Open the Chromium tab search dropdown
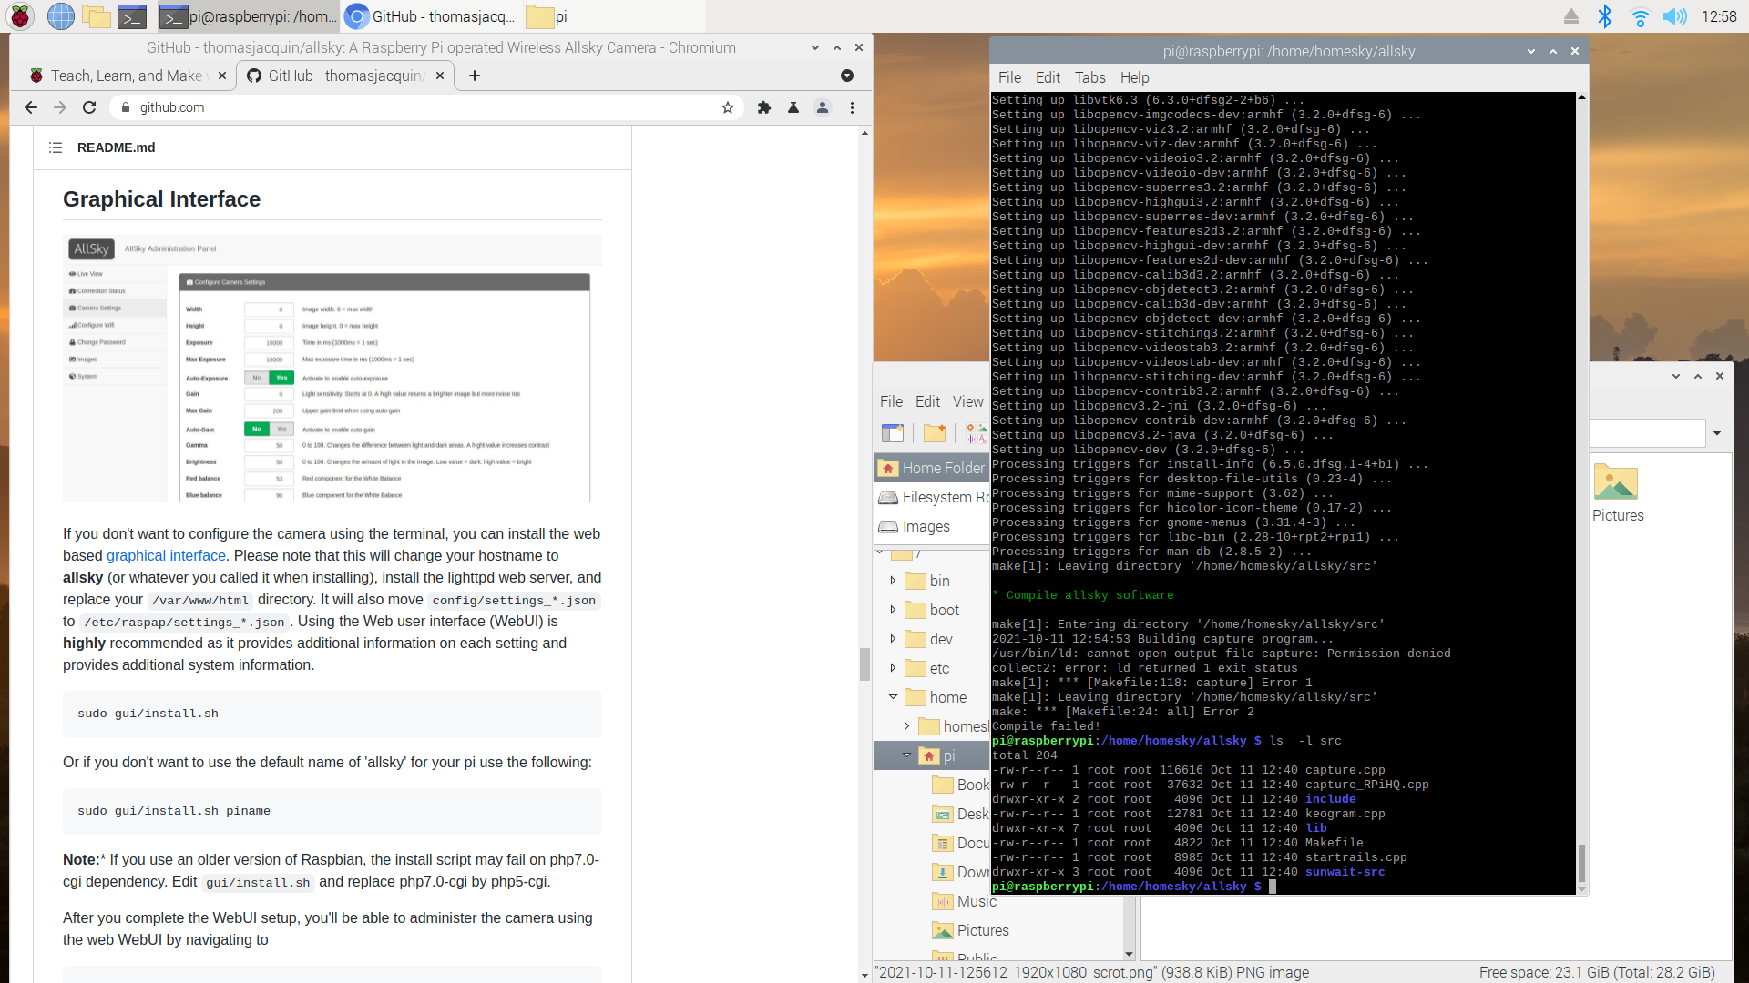 [x=847, y=76]
